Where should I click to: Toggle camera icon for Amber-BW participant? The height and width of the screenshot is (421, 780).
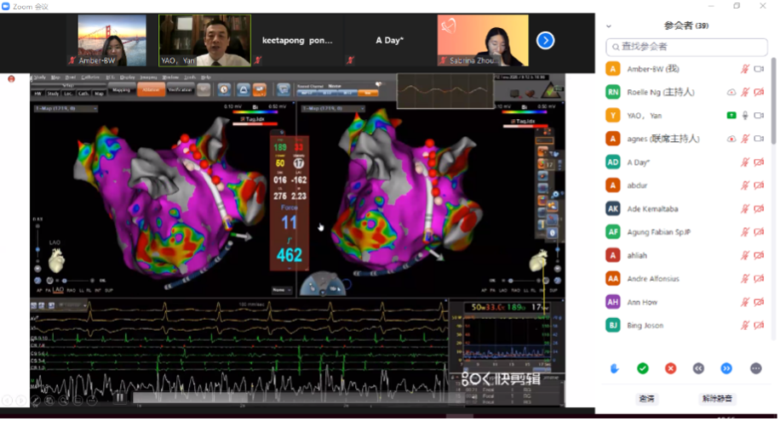pos(759,69)
